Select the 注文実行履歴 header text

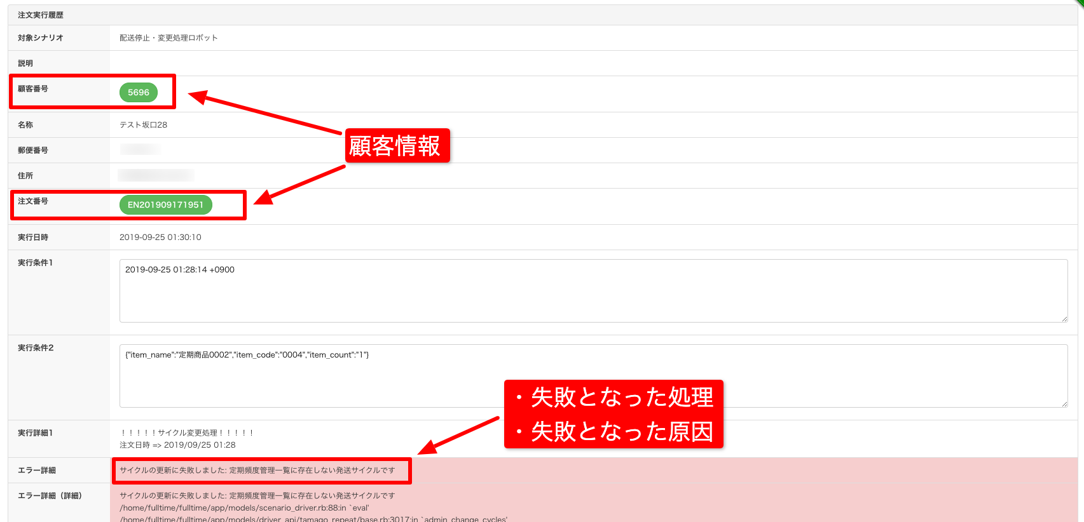(x=41, y=15)
